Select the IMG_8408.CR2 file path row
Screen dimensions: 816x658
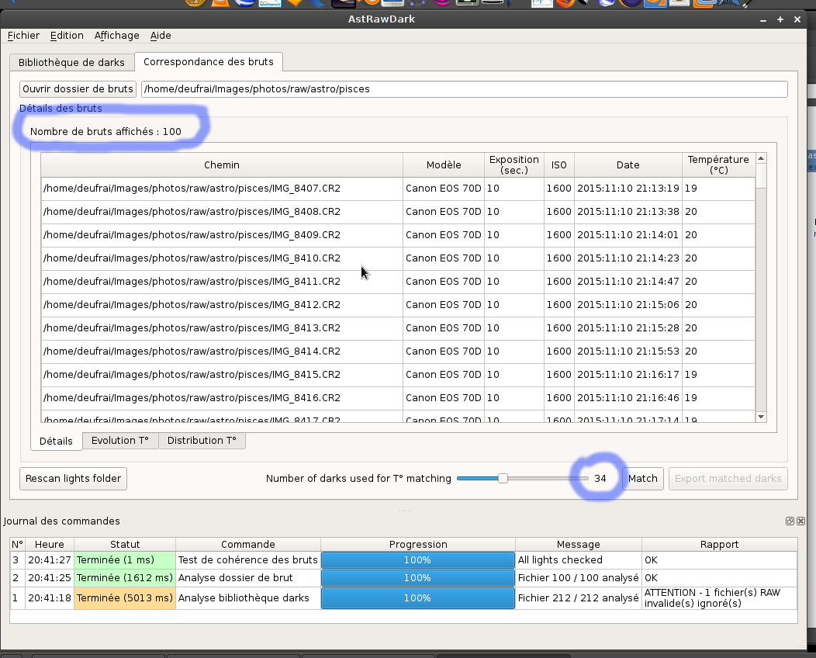click(x=222, y=212)
